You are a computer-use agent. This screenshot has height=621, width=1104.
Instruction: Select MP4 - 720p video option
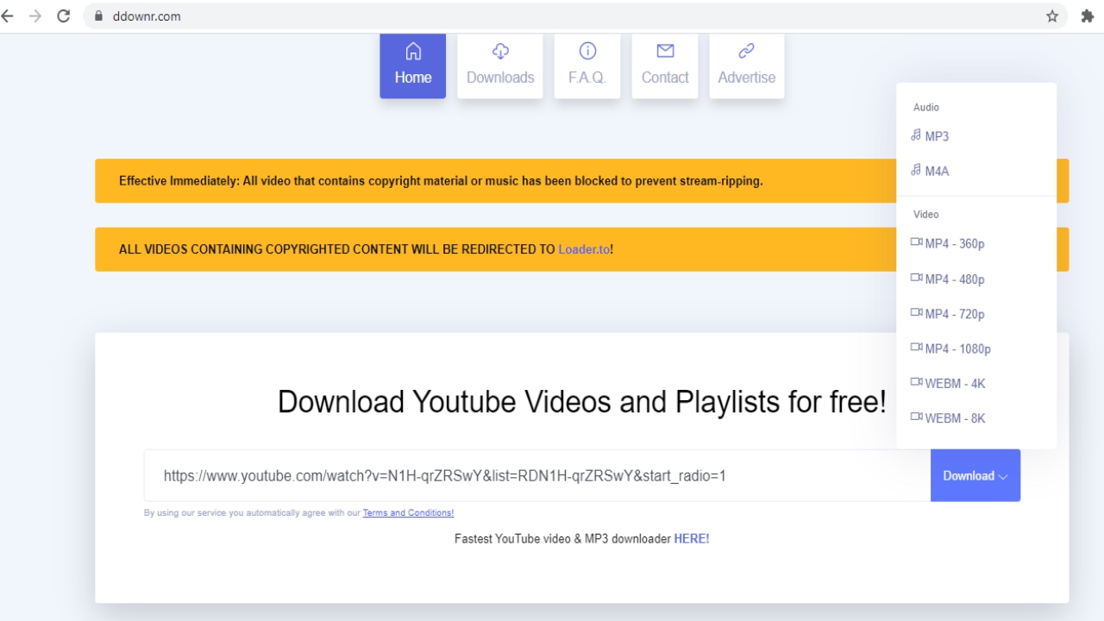[x=976, y=314]
